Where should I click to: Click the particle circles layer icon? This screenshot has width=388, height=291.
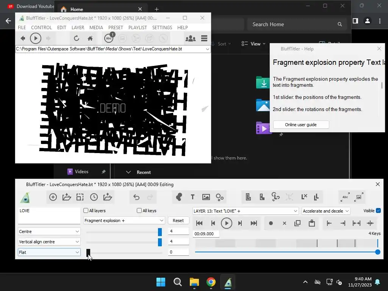(x=220, y=197)
